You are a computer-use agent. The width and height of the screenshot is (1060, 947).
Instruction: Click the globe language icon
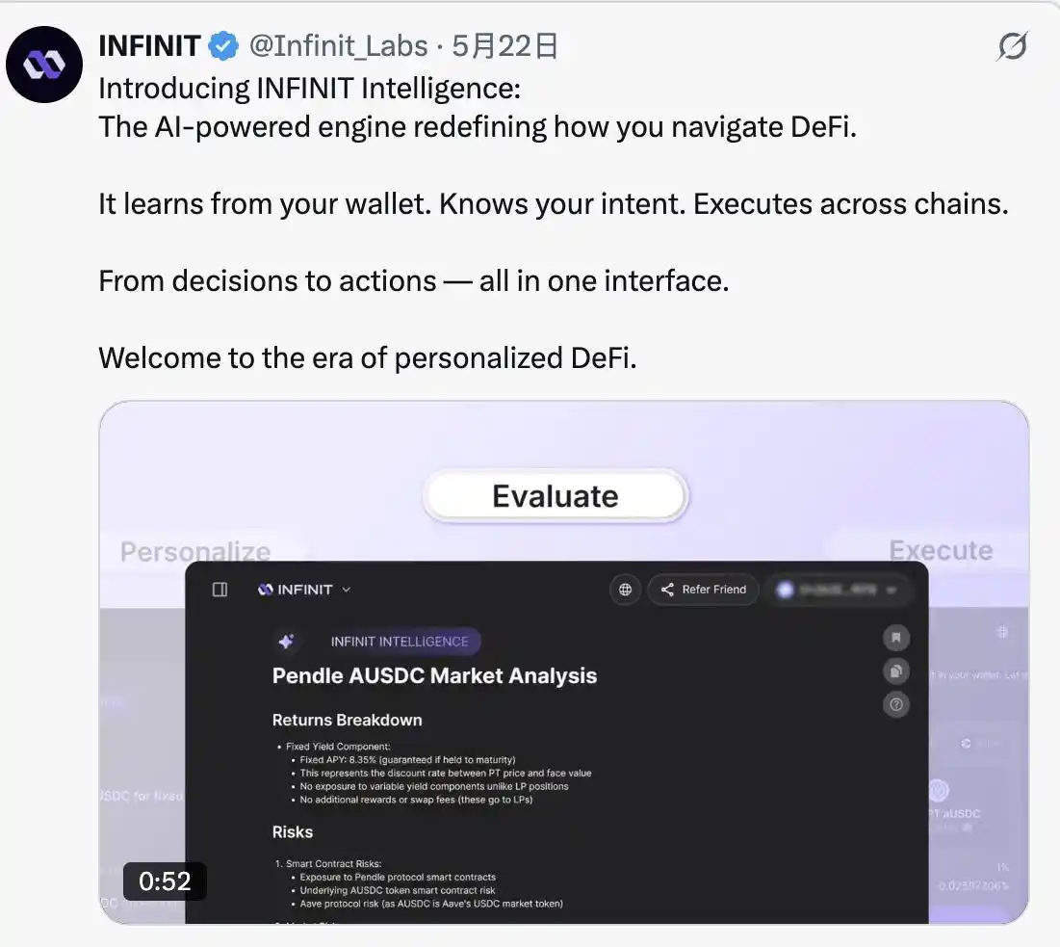[626, 590]
